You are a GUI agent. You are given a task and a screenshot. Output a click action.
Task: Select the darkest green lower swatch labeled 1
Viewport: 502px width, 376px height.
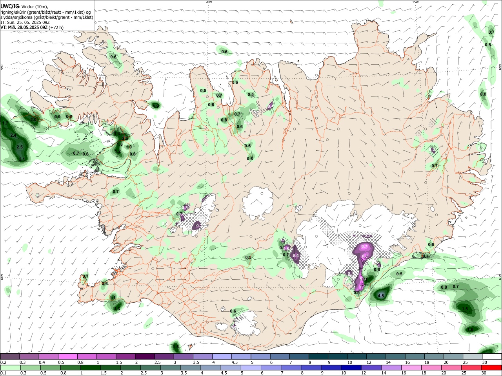point(90,367)
